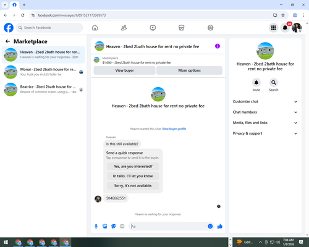Open notifications bell with 20 badge
This screenshot has height=247, width=309.
tap(285, 28)
